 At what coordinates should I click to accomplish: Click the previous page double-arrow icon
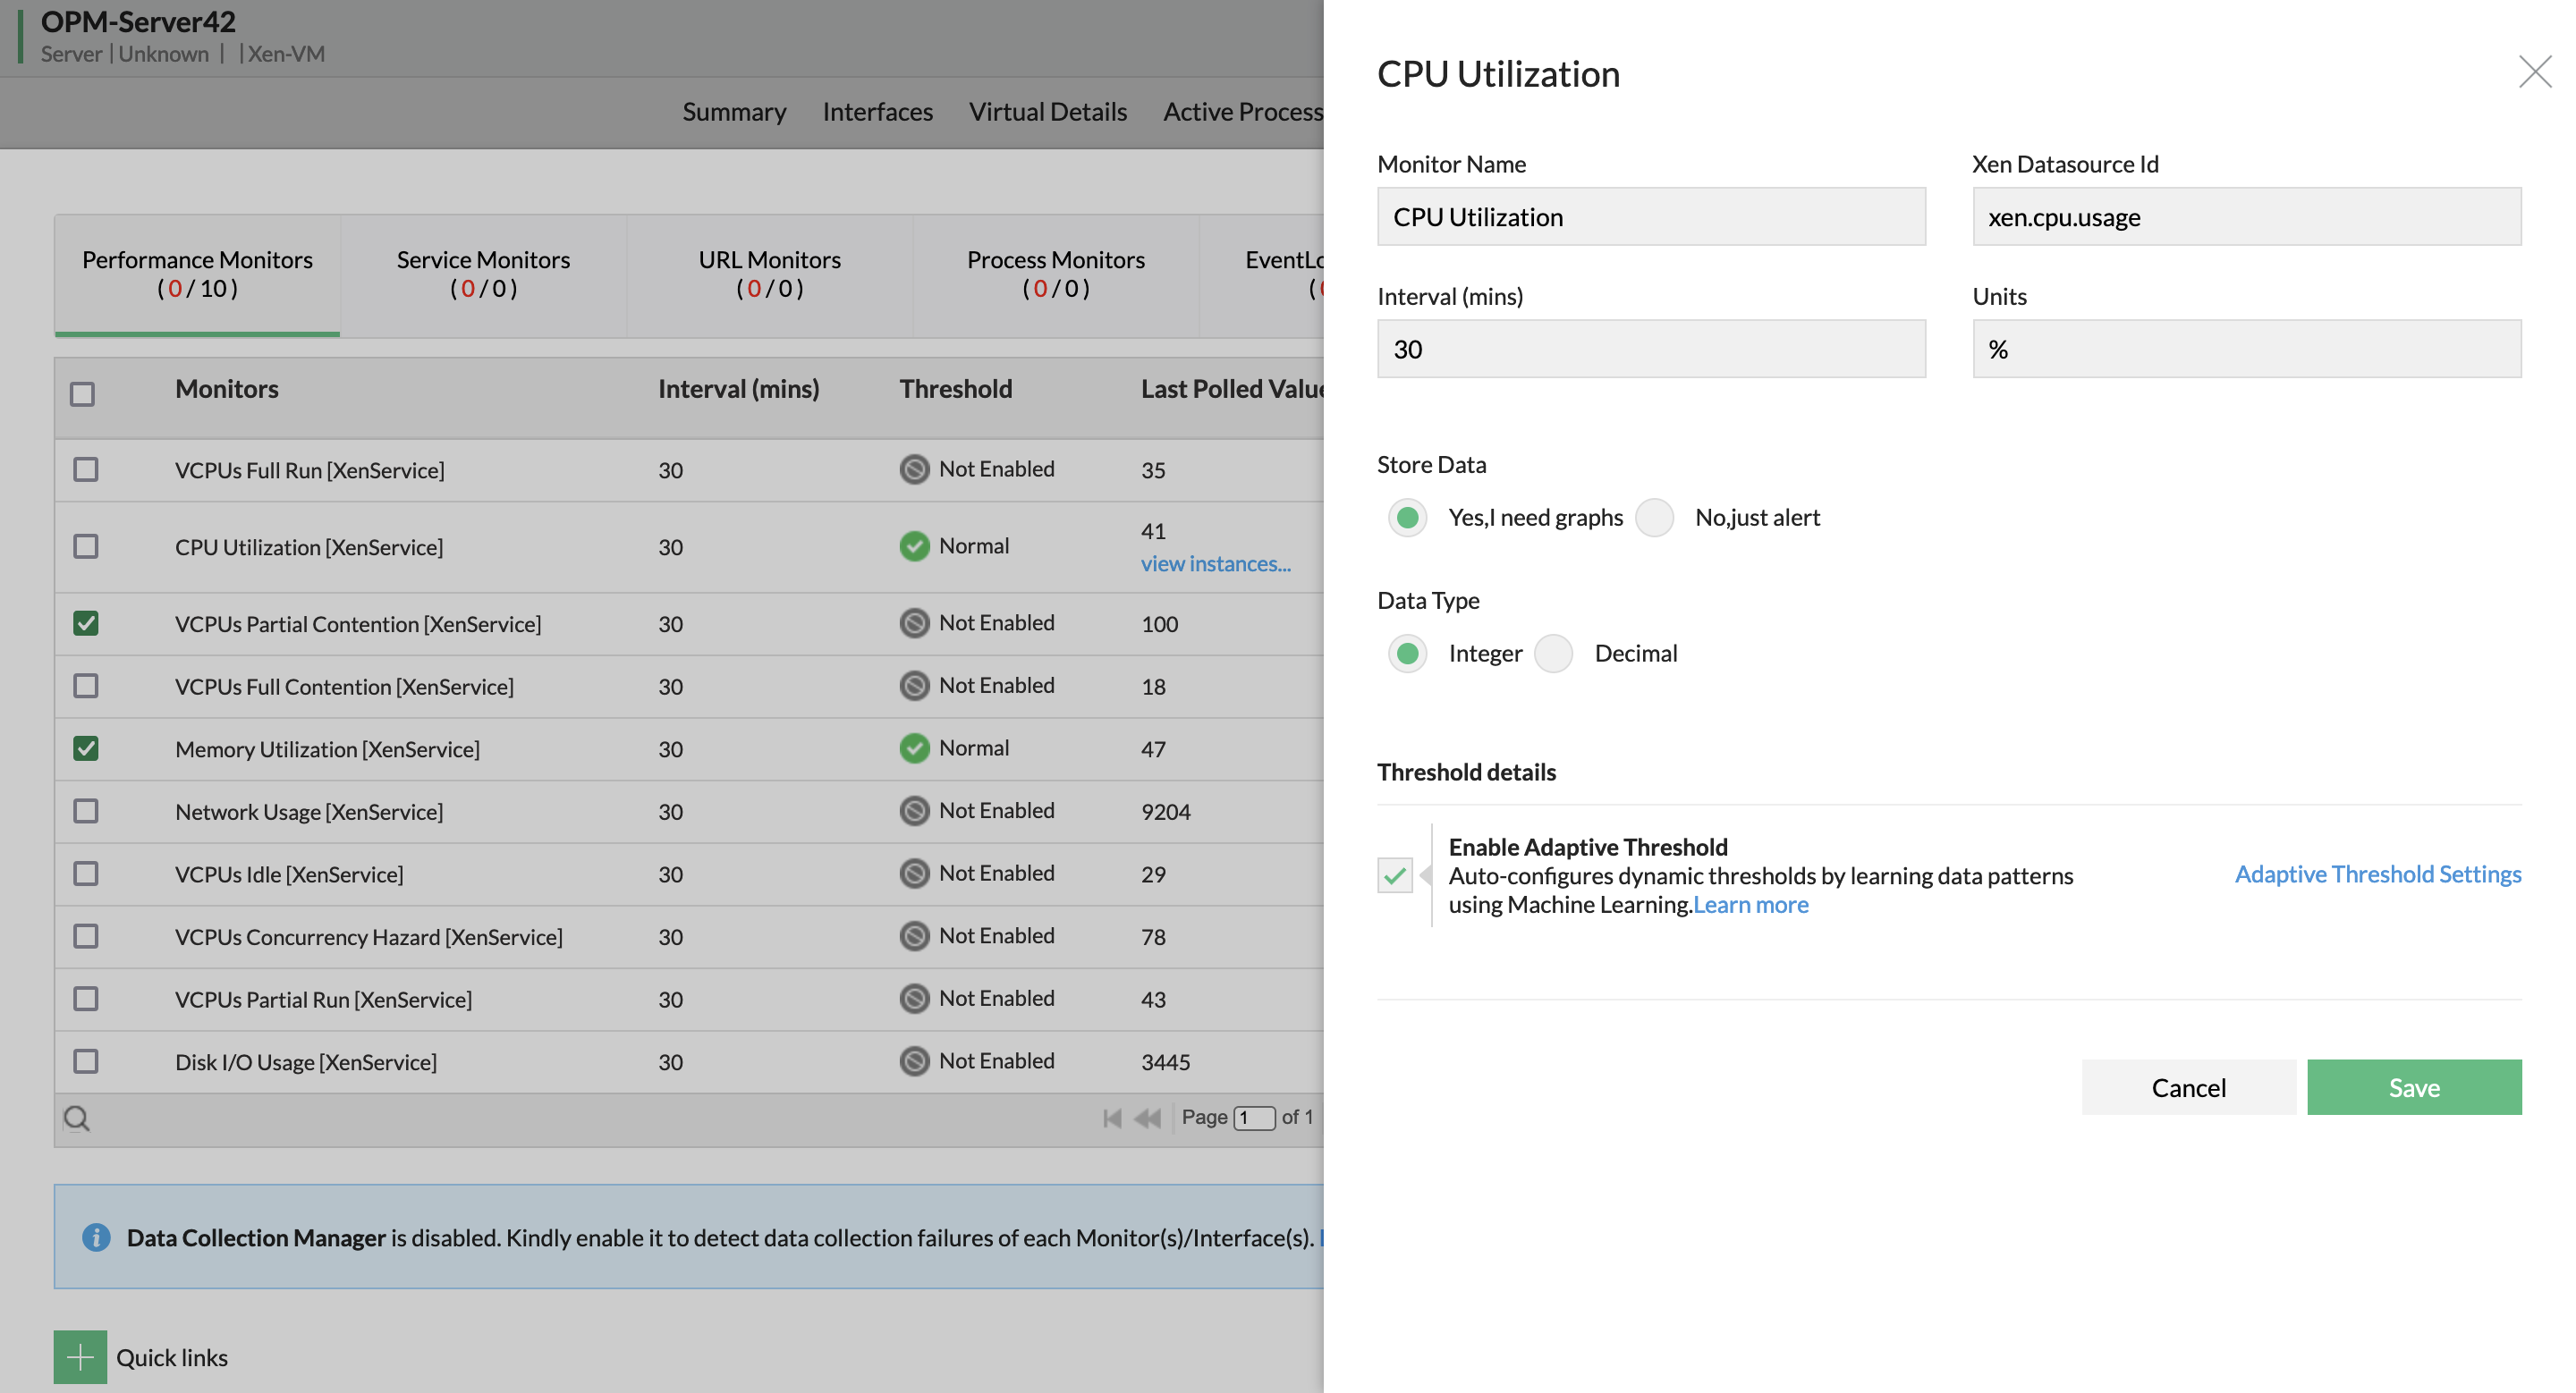click(x=1148, y=1119)
